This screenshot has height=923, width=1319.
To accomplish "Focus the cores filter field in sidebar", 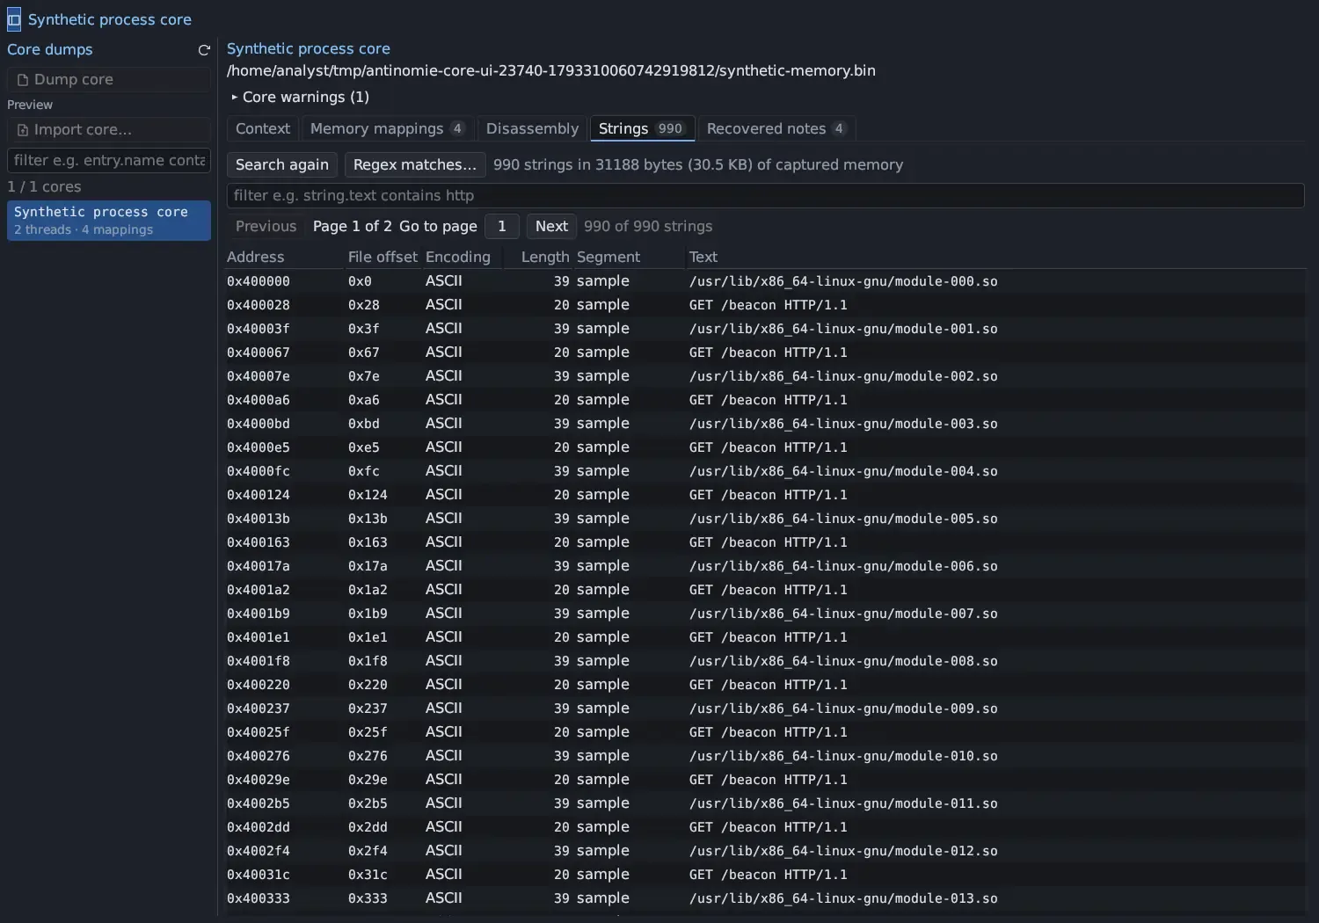I will 109,160.
